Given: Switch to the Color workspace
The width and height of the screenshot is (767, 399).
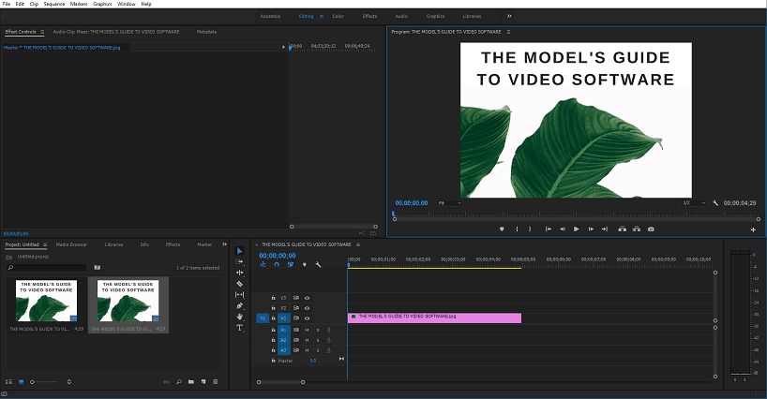Looking at the screenshot, I should tap(338, 16).
